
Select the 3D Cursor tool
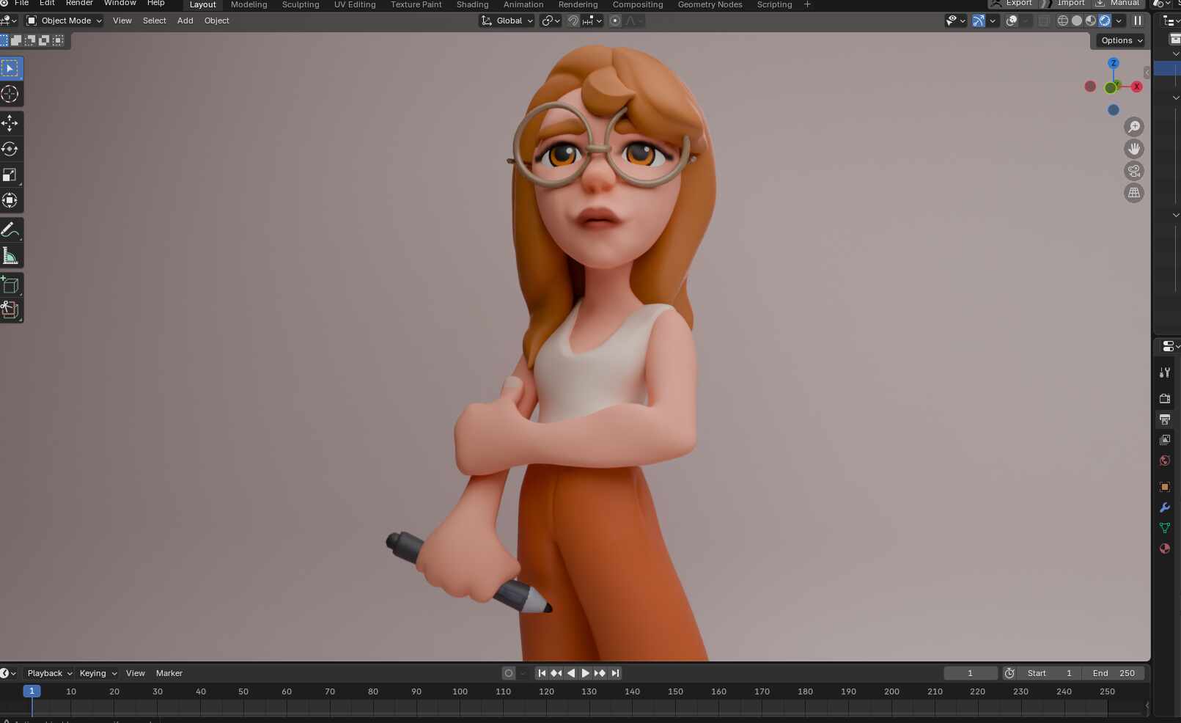pyautogui.click(x=10, y=94)
